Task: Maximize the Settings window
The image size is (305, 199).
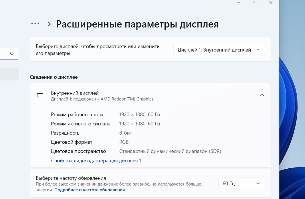Action: (255, 3)
